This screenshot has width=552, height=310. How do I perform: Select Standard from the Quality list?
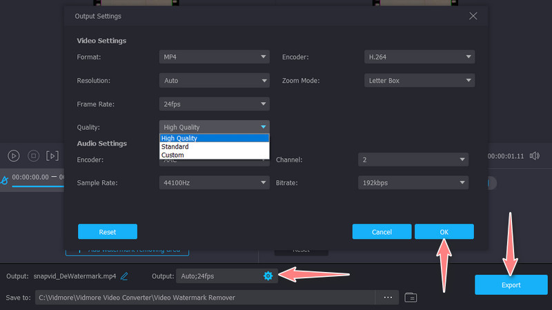(x=175, y=146)
